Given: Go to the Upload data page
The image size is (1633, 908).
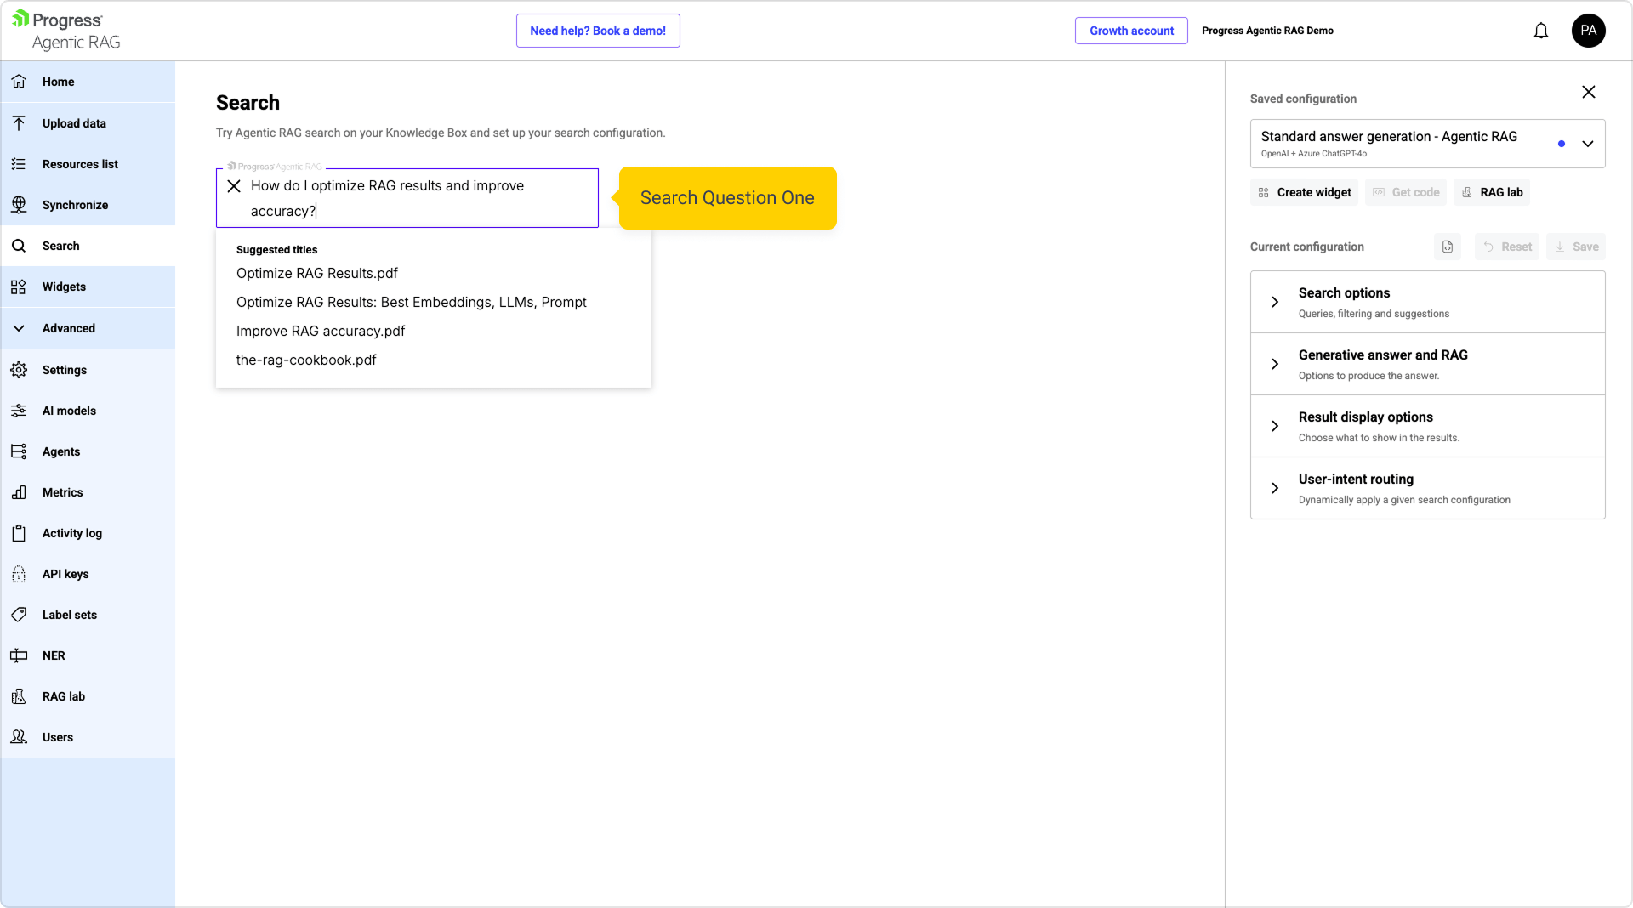Looking at the screenshot, I should 74,123.
